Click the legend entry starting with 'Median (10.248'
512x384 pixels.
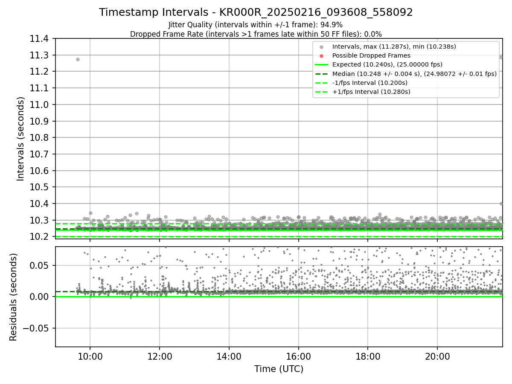coord(414,73)
